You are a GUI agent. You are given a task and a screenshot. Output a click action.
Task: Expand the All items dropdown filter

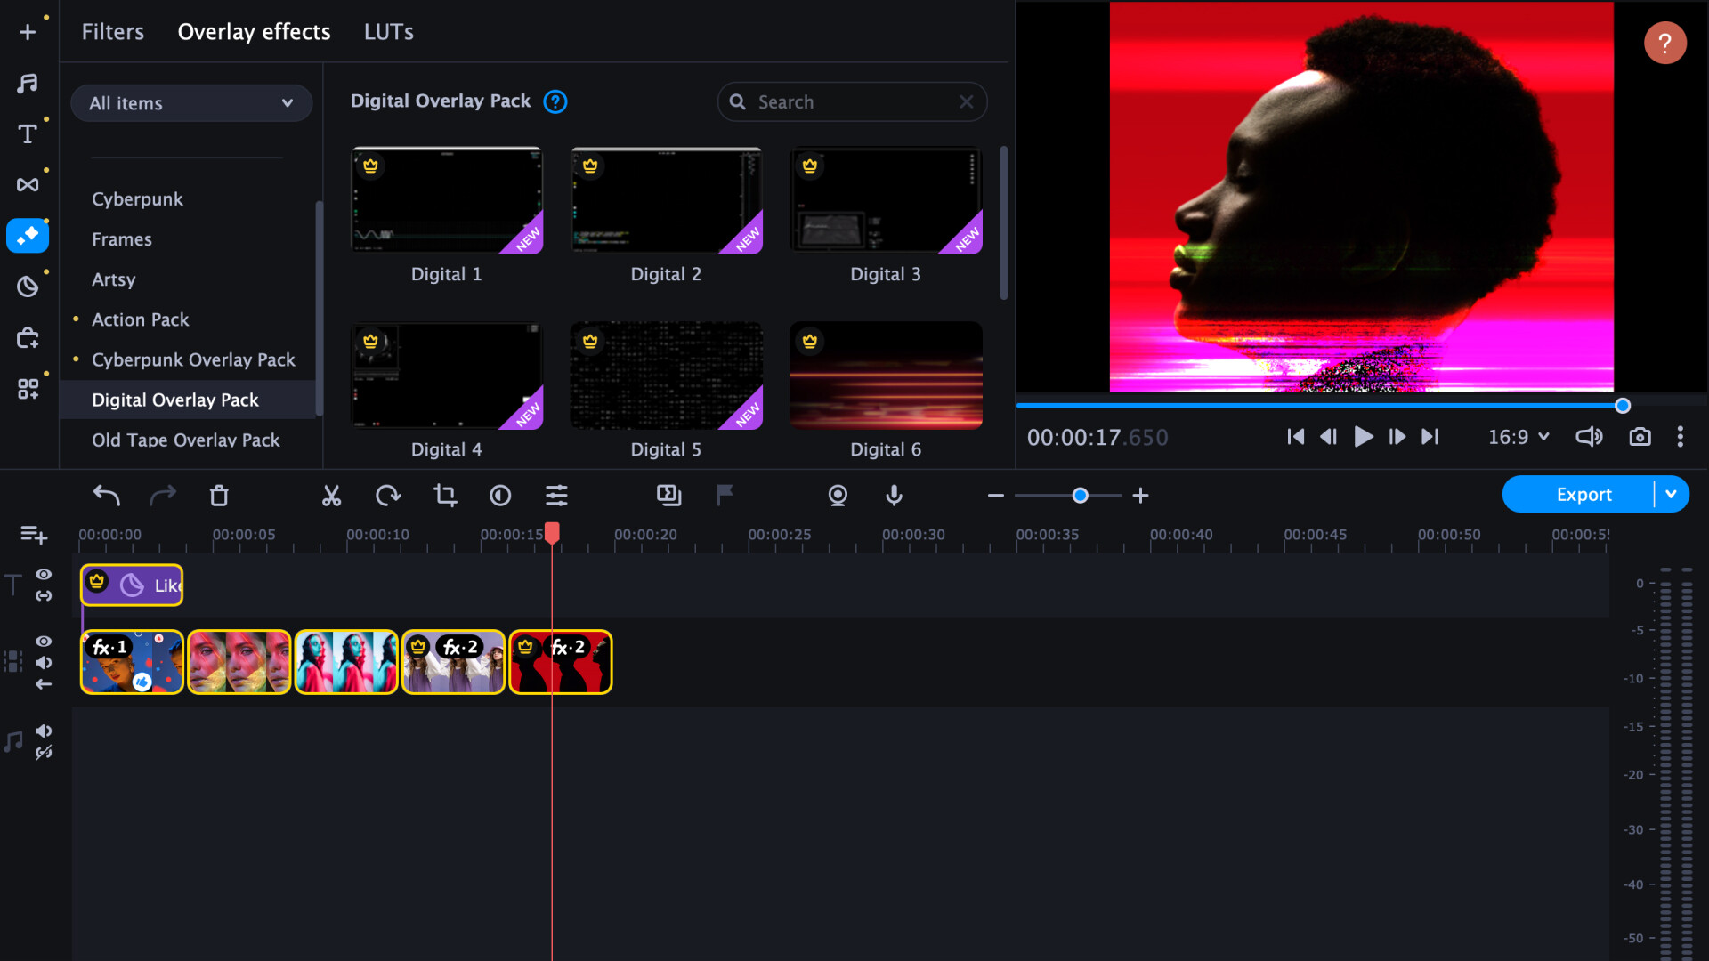(x=190, y=103)
